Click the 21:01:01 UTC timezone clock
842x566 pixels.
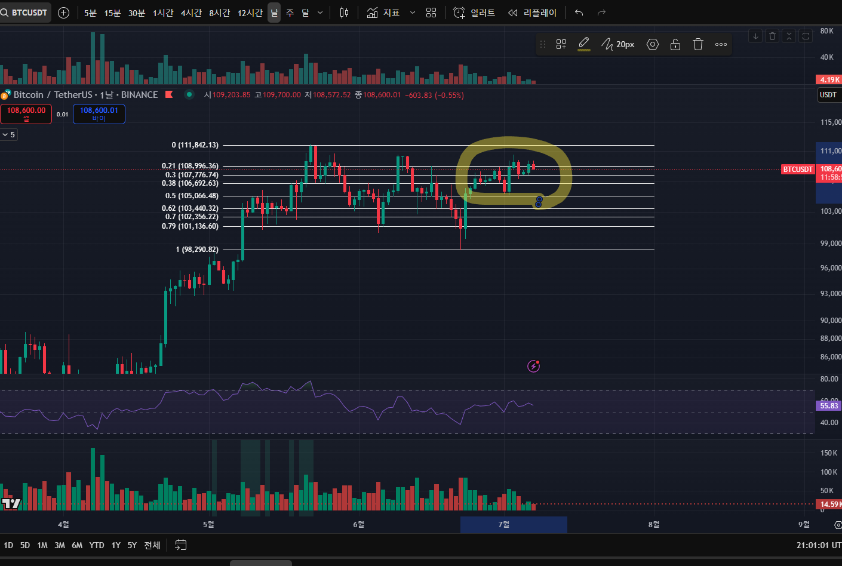[x=819, y=545]
